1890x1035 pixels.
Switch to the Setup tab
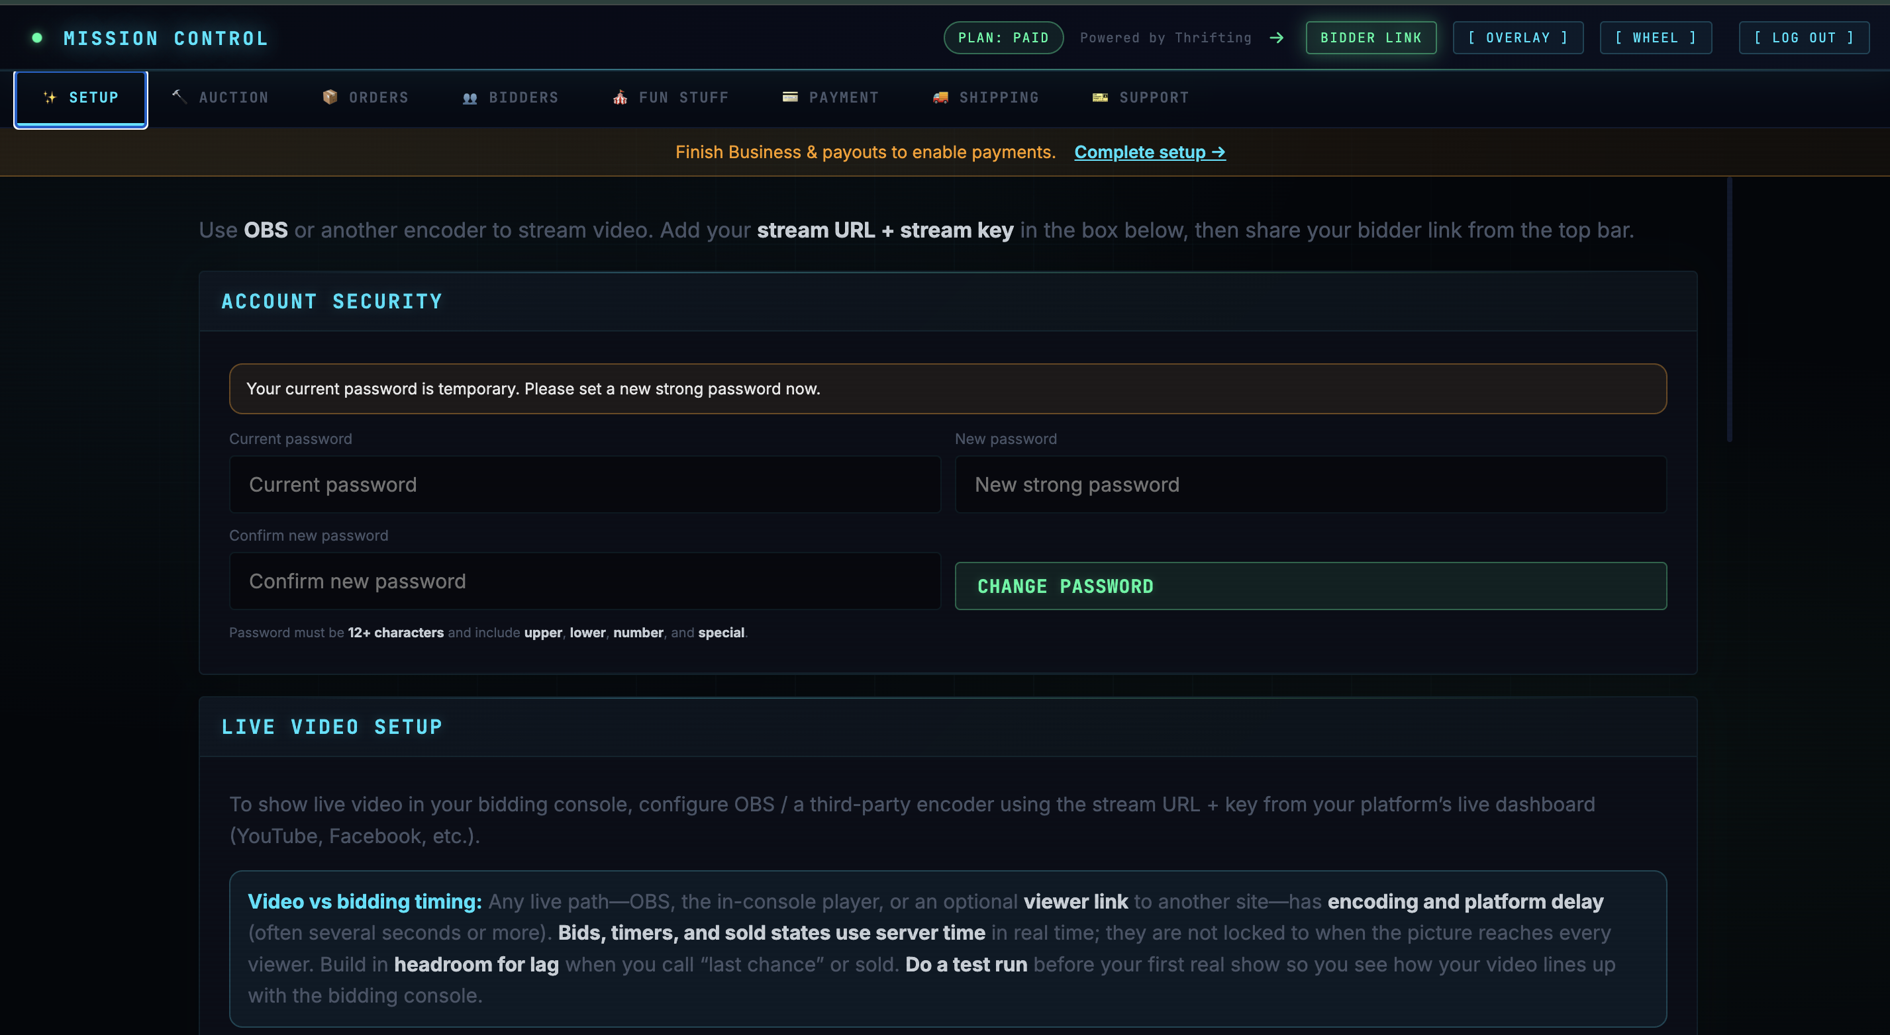(81, 97)
